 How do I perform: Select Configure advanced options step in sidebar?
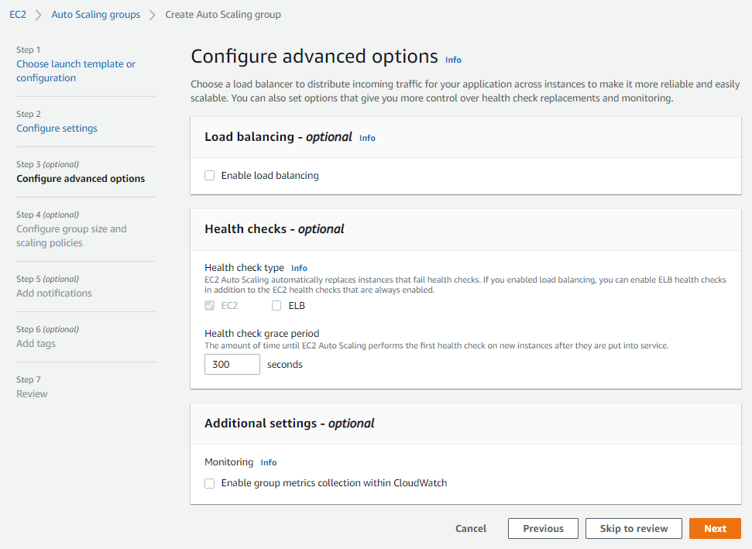[81, 178]
